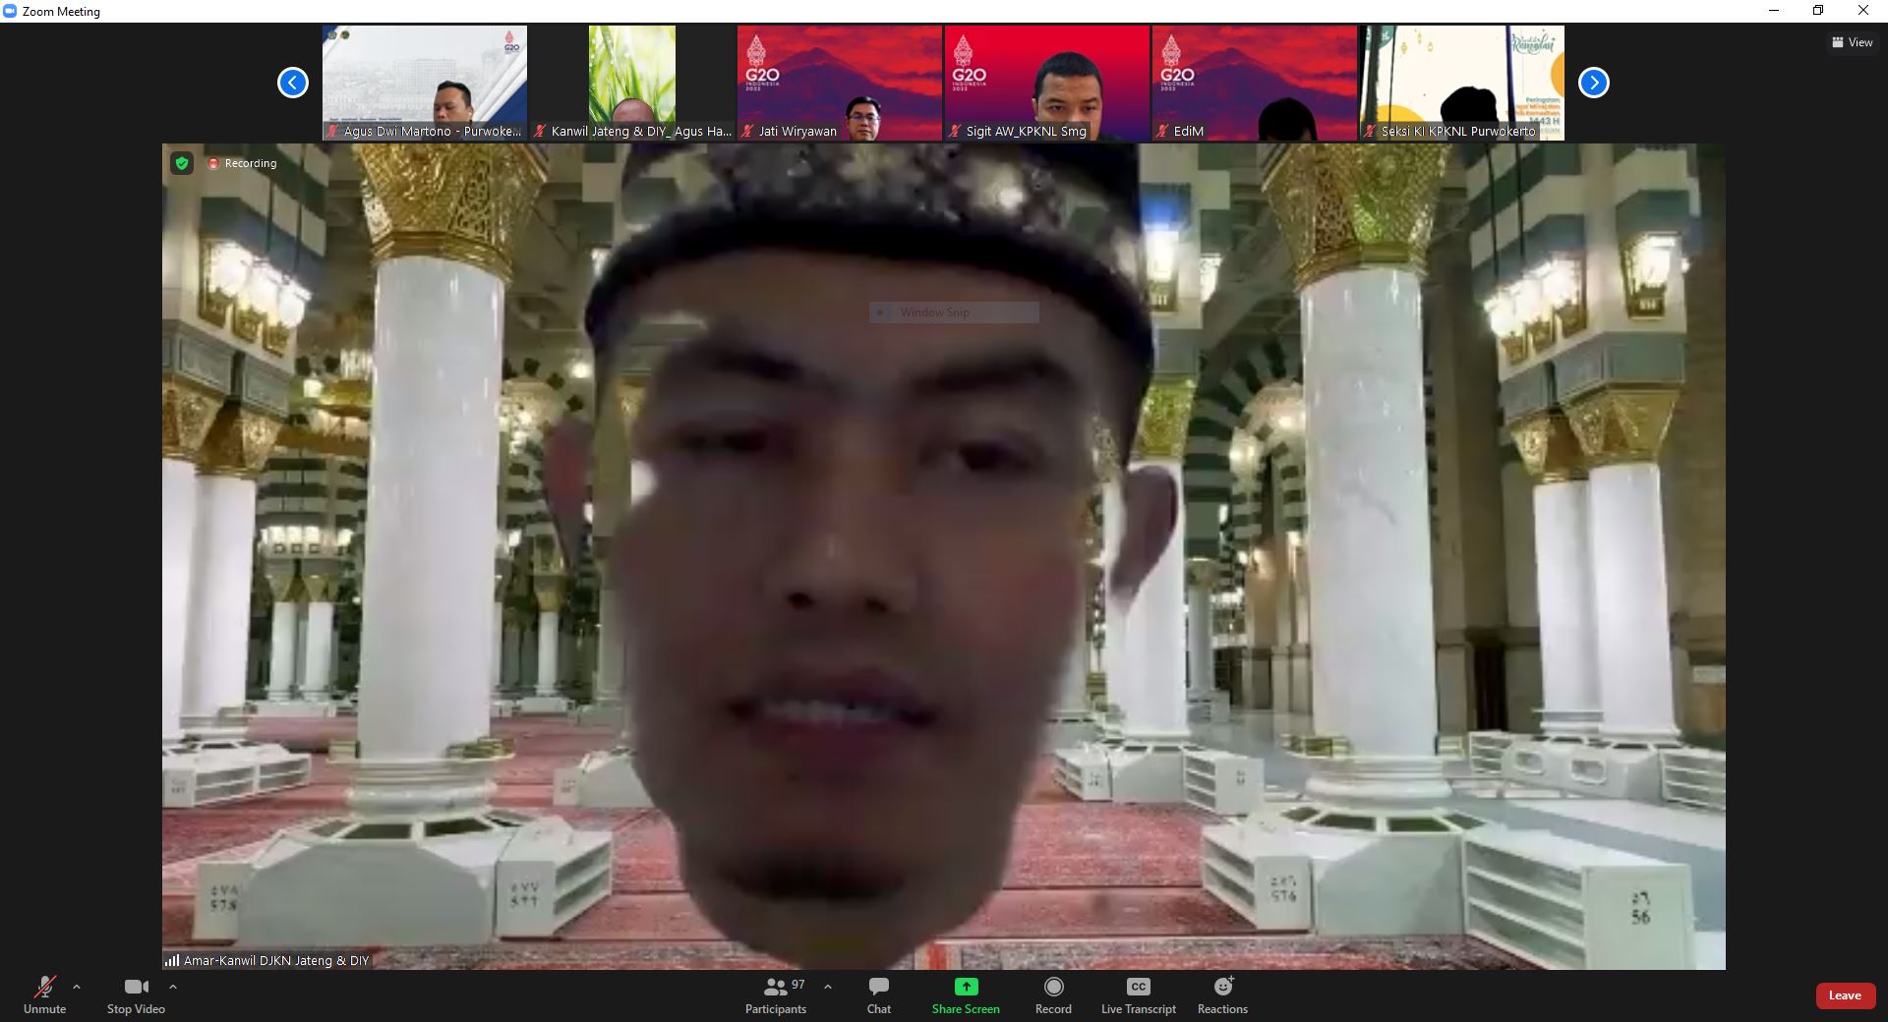Click the green Share Screen icon

[966, 987]
